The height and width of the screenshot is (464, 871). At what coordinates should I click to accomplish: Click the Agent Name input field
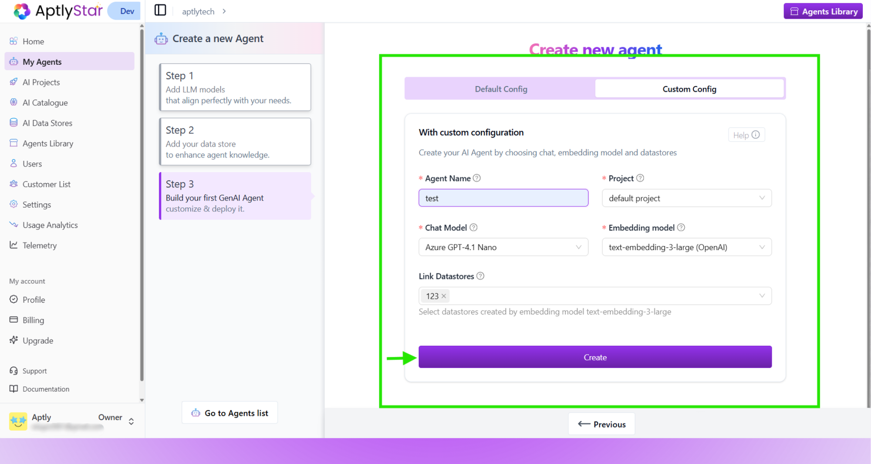point(503,198)
